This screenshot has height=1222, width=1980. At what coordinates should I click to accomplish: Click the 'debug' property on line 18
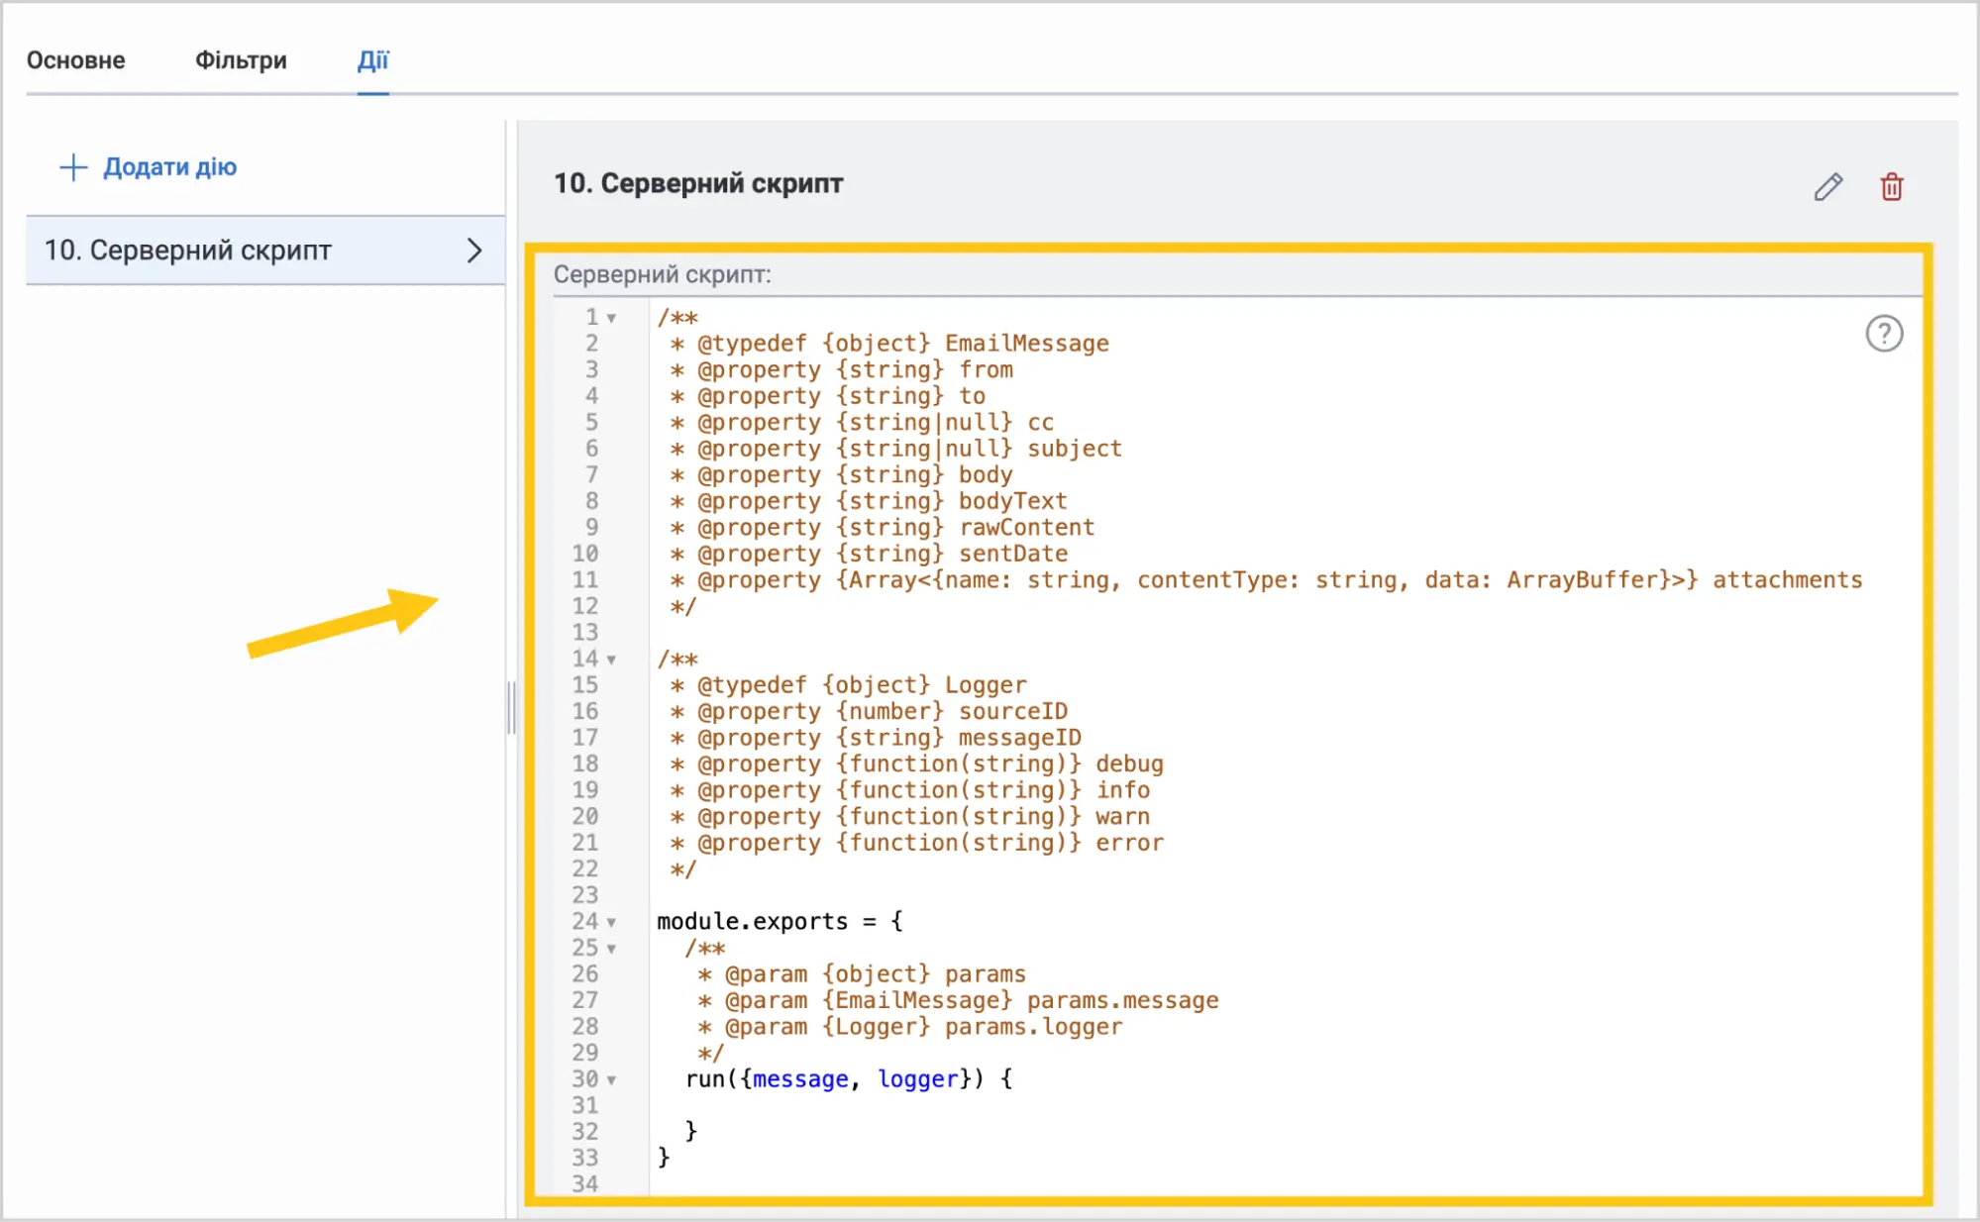[x=1129, y=764]
